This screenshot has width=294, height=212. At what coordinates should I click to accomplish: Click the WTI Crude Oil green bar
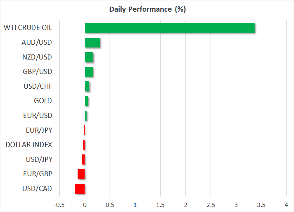(170, 28)
